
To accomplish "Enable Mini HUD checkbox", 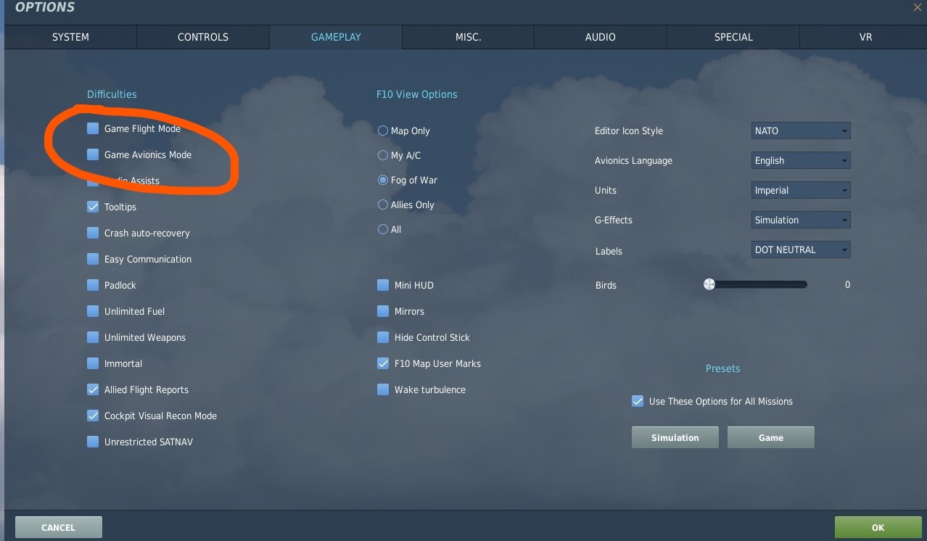I will pos(383,285).
